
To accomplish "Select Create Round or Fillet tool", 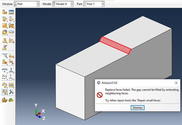I will [5, 32].
